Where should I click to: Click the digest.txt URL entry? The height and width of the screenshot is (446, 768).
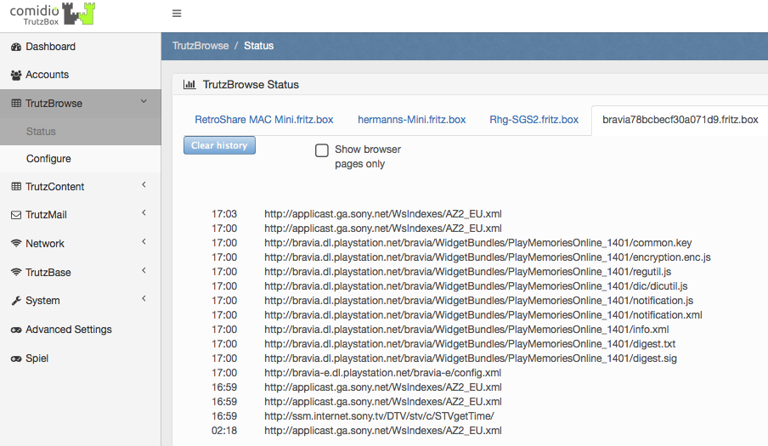(470, 344)
